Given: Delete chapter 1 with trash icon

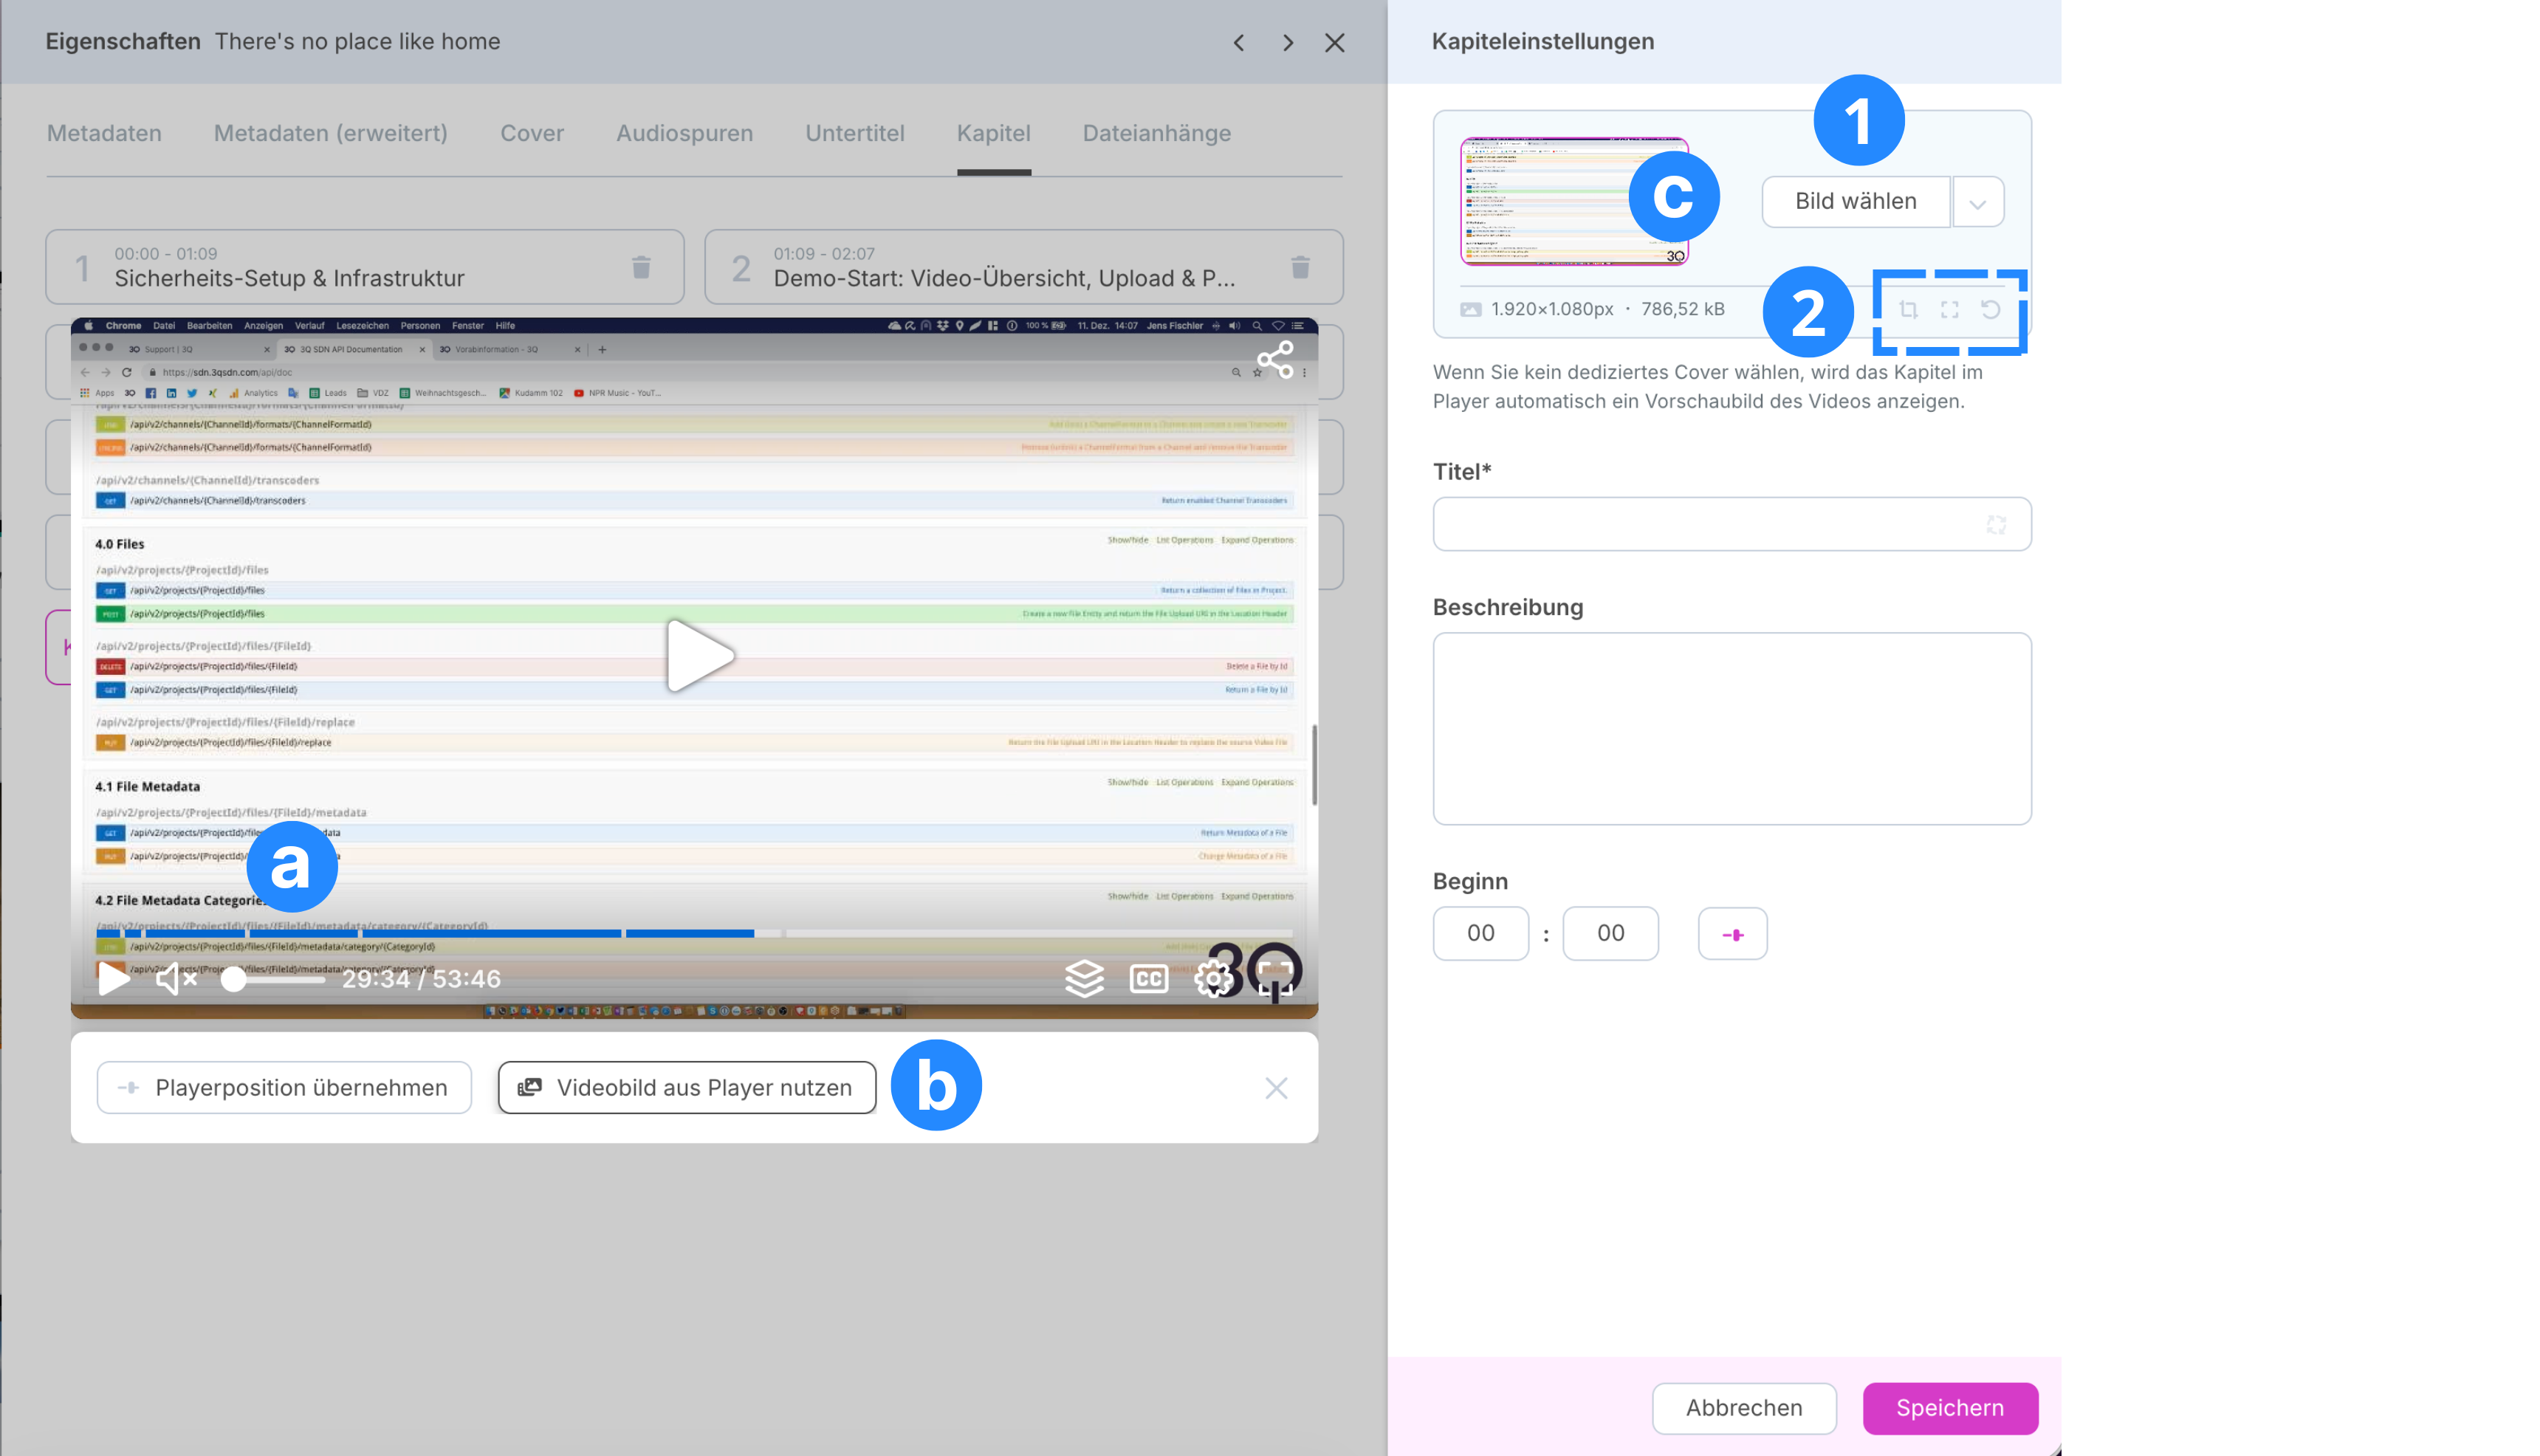Looking at the screenshot, I should coord(641,267).
